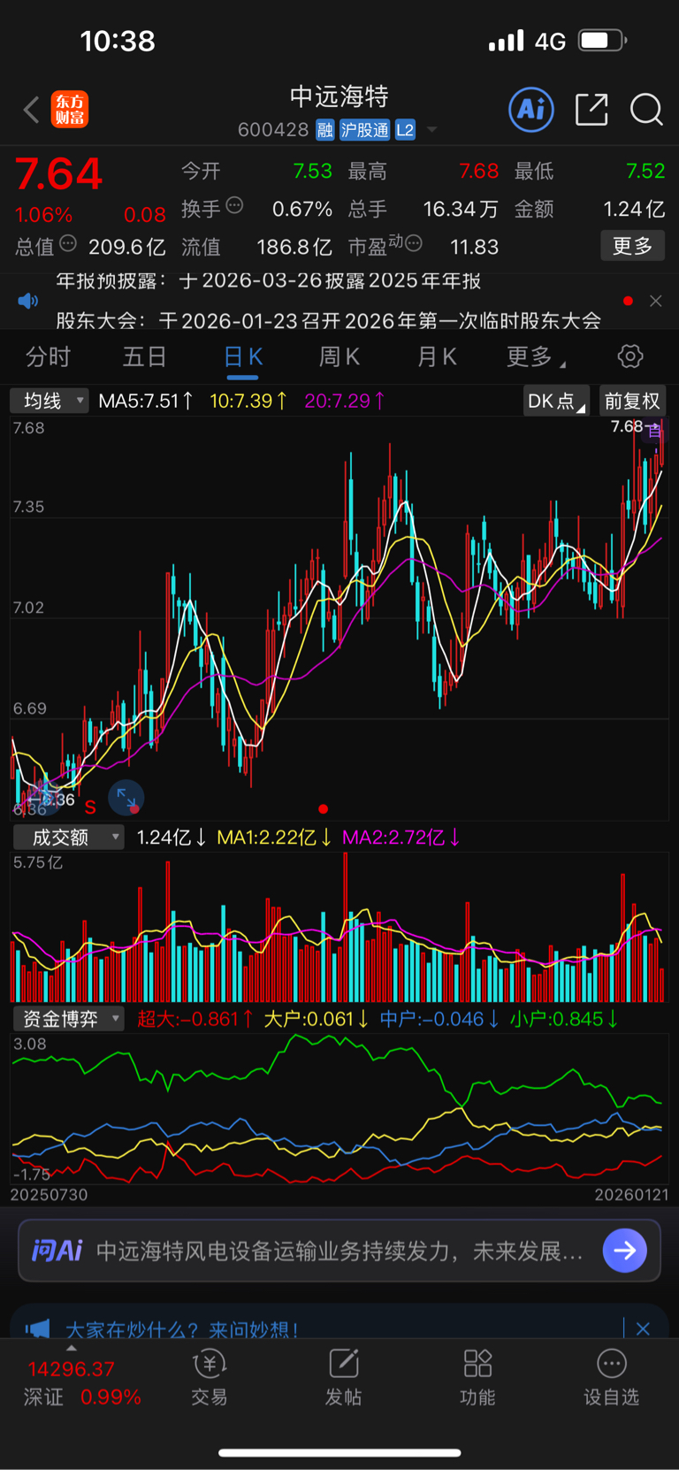The width and height of the screenshot is (679, 1470).
Task: Switch to 月K tab
Action: (x=437, y=356)
